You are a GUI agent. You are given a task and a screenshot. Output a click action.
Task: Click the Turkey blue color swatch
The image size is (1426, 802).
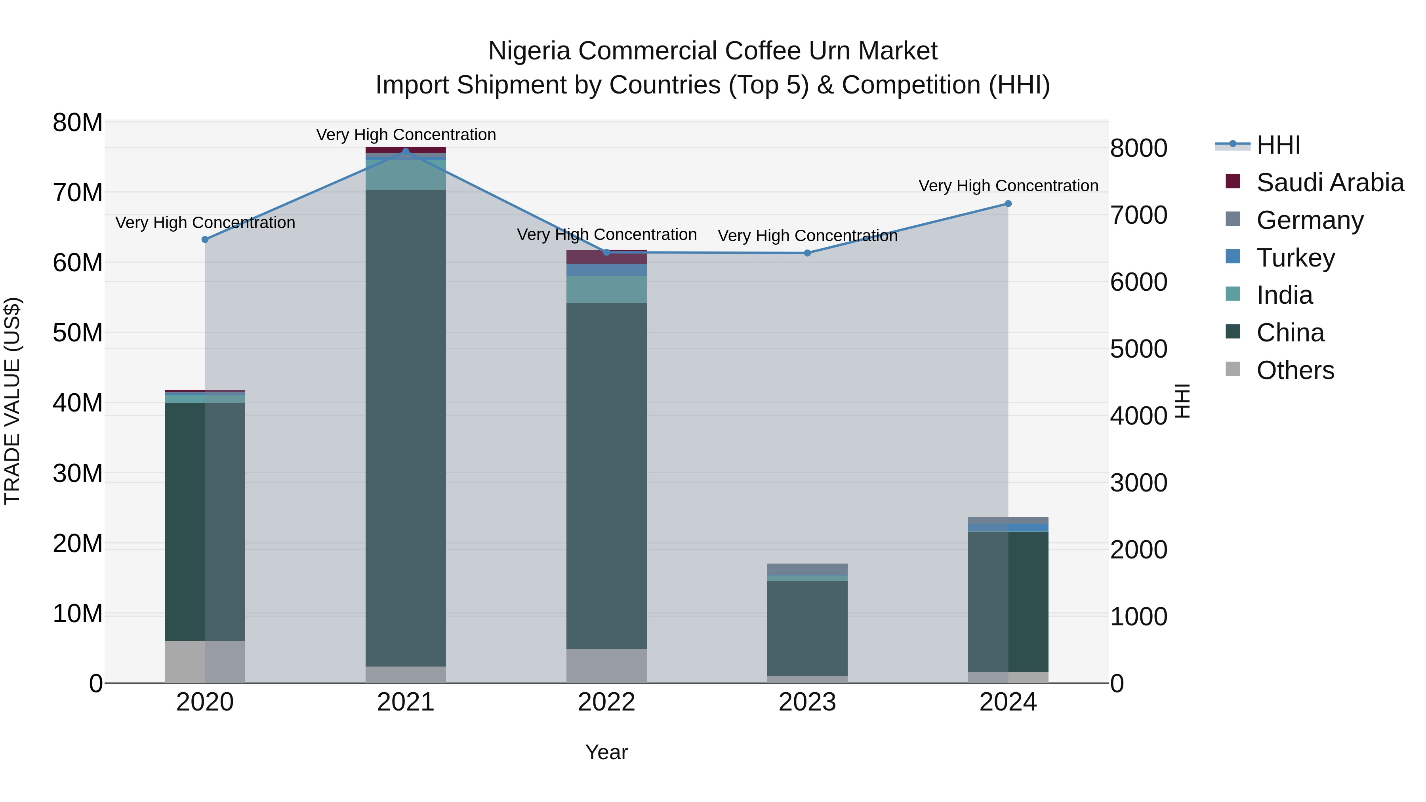pos(1233,256)
